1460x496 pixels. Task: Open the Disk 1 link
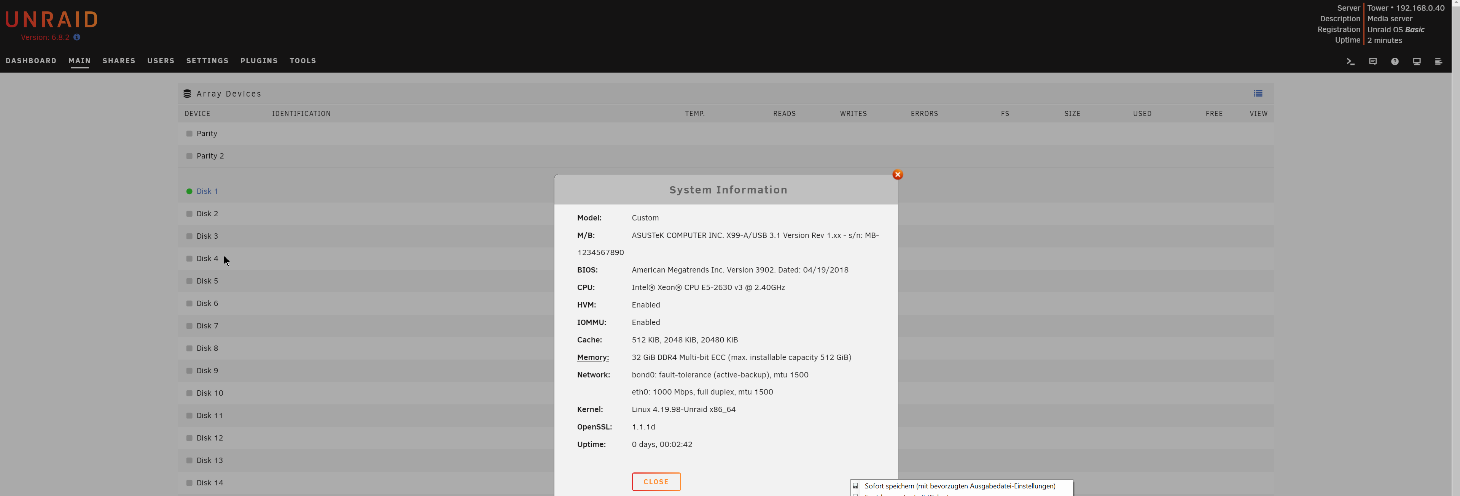[x=207, y=192]
